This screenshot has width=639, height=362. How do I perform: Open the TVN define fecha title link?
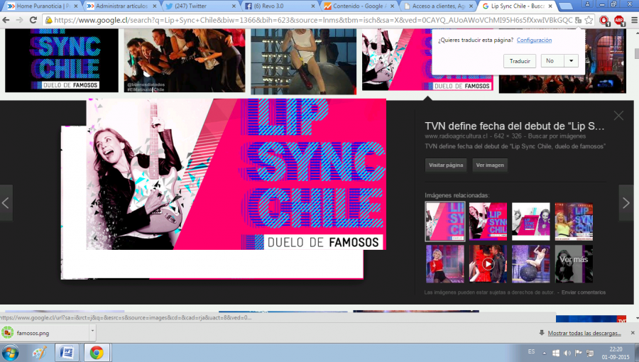click(x=514, y=126)
